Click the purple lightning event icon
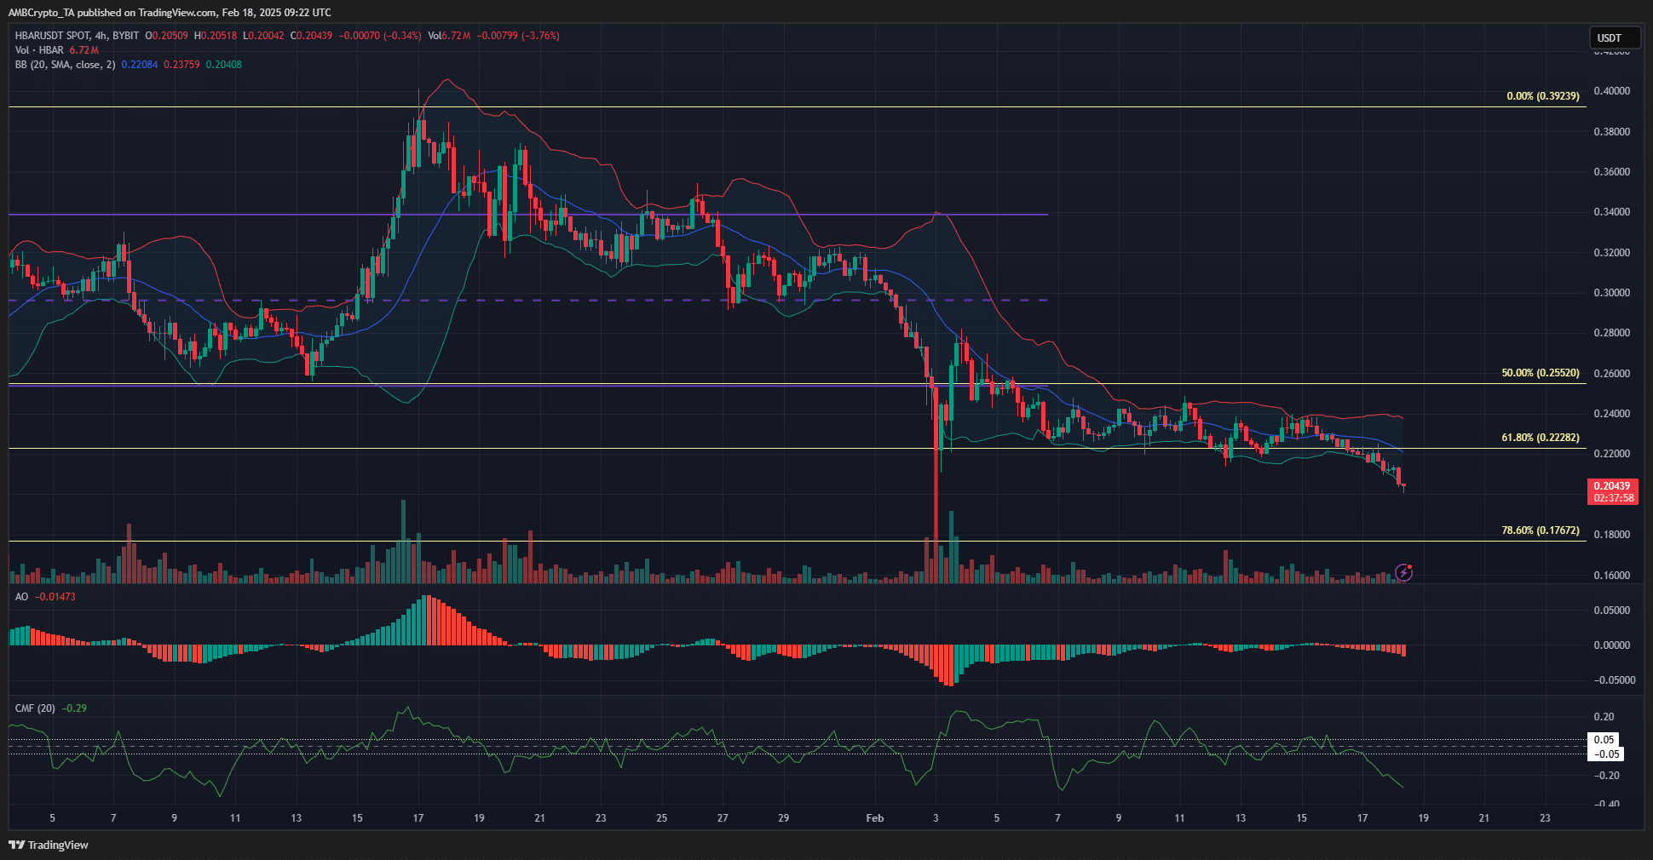 point(1403,573)
